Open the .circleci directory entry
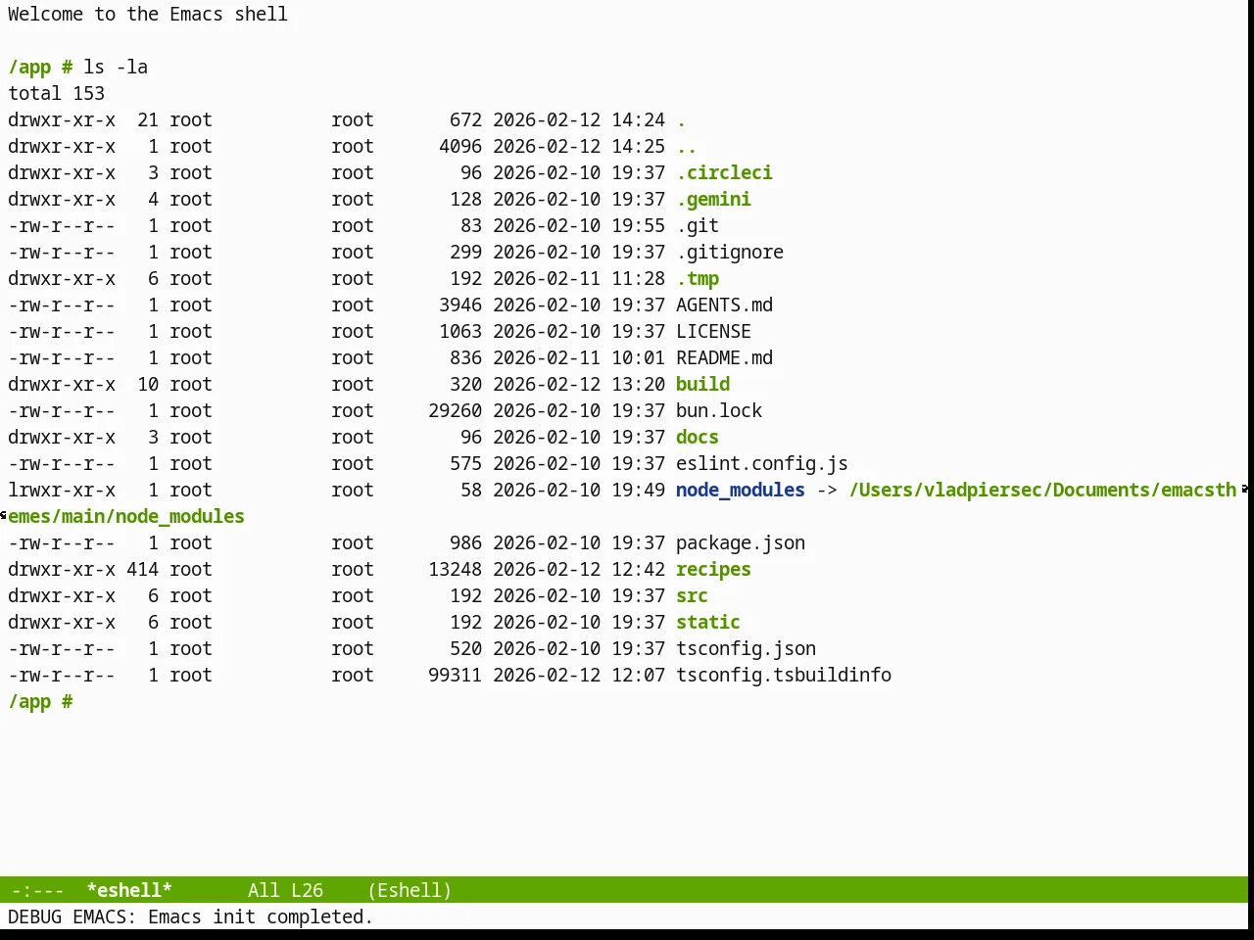The width and height of the screenshot is (1254, 940). click(x=724, y=172)
